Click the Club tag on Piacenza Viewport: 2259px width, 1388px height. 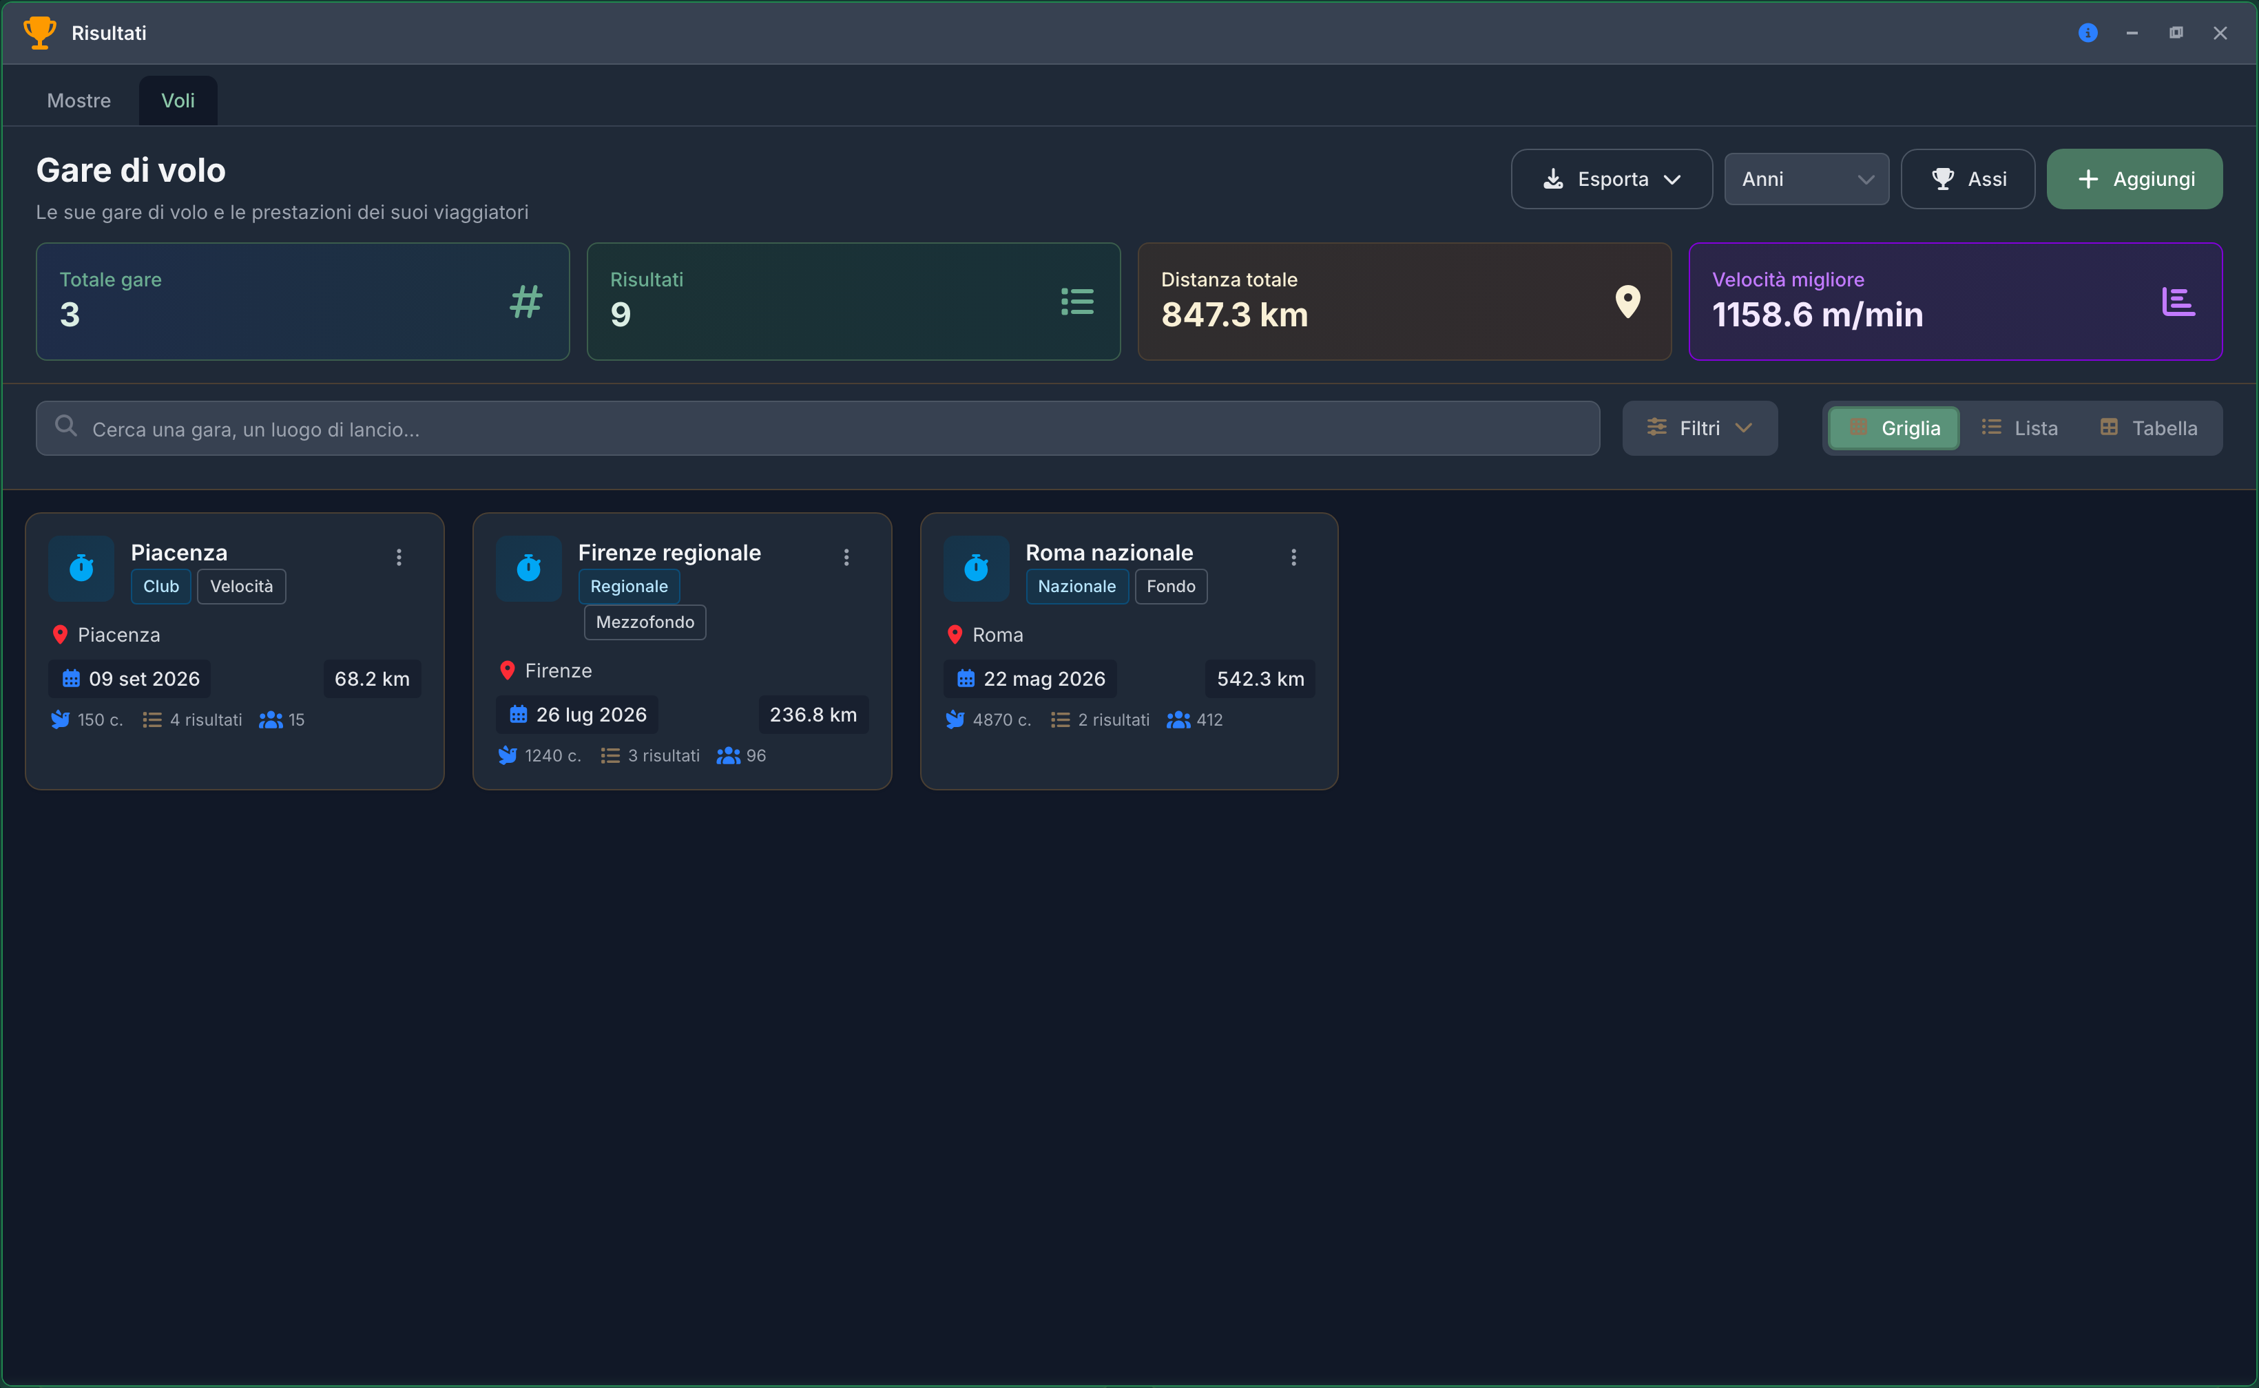160,587
